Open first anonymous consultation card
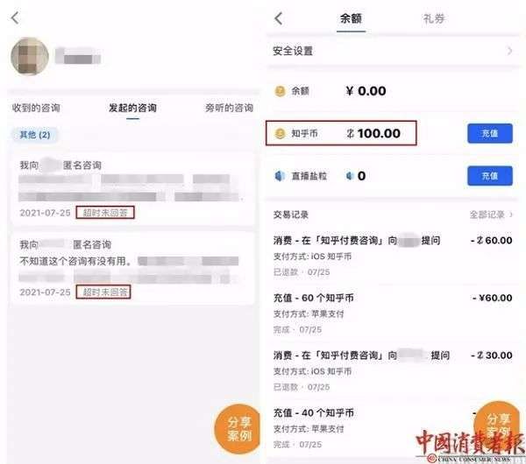Screen dimensions: 526x464 (132, 188)
